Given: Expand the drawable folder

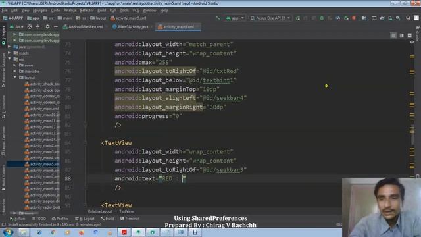Looking at the screenshot, I should 14,72.
